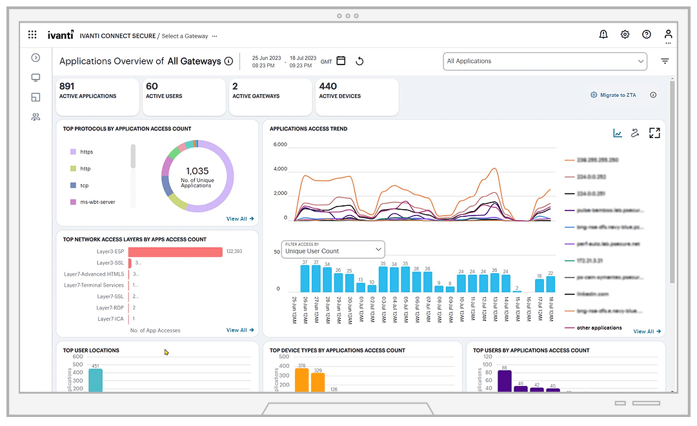The width and height of the screenshot is (697, 426).
Task: Click the protocols legend scrollbar
Action: coord(133,156)
